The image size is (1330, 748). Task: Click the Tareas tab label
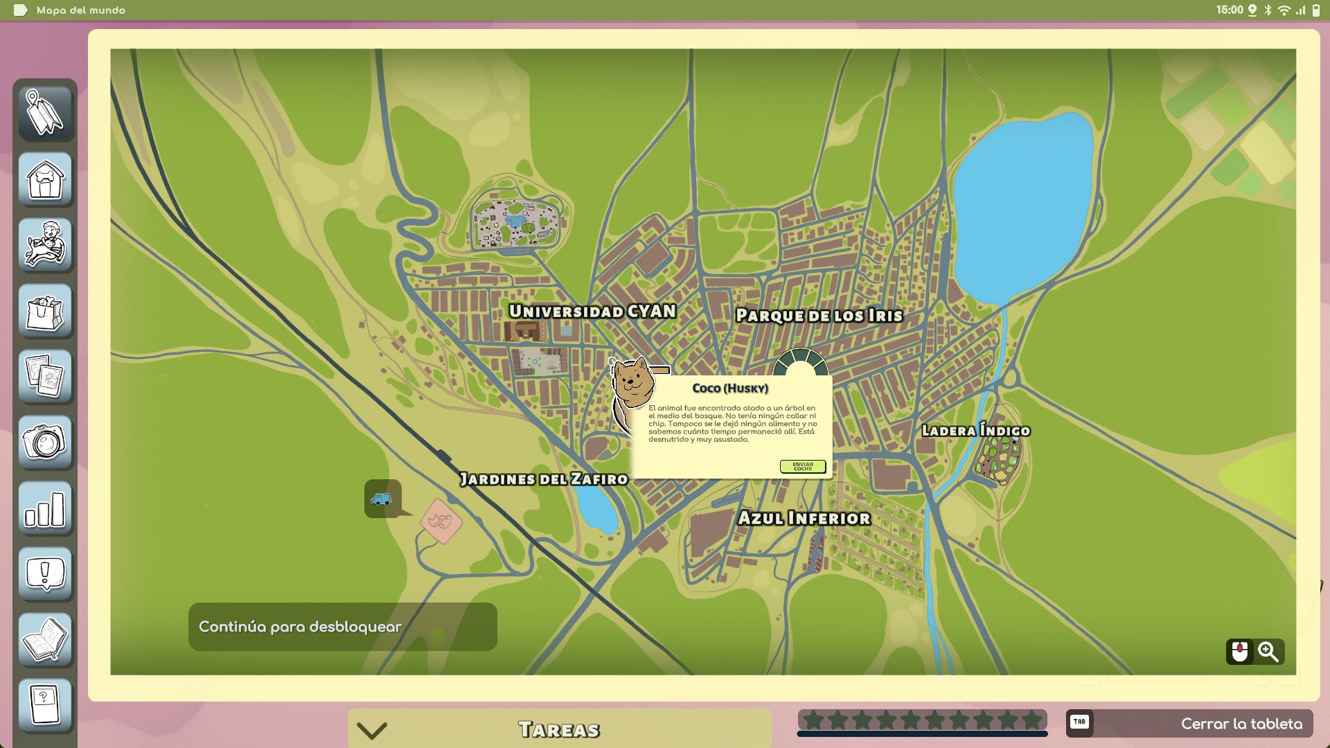559,730
